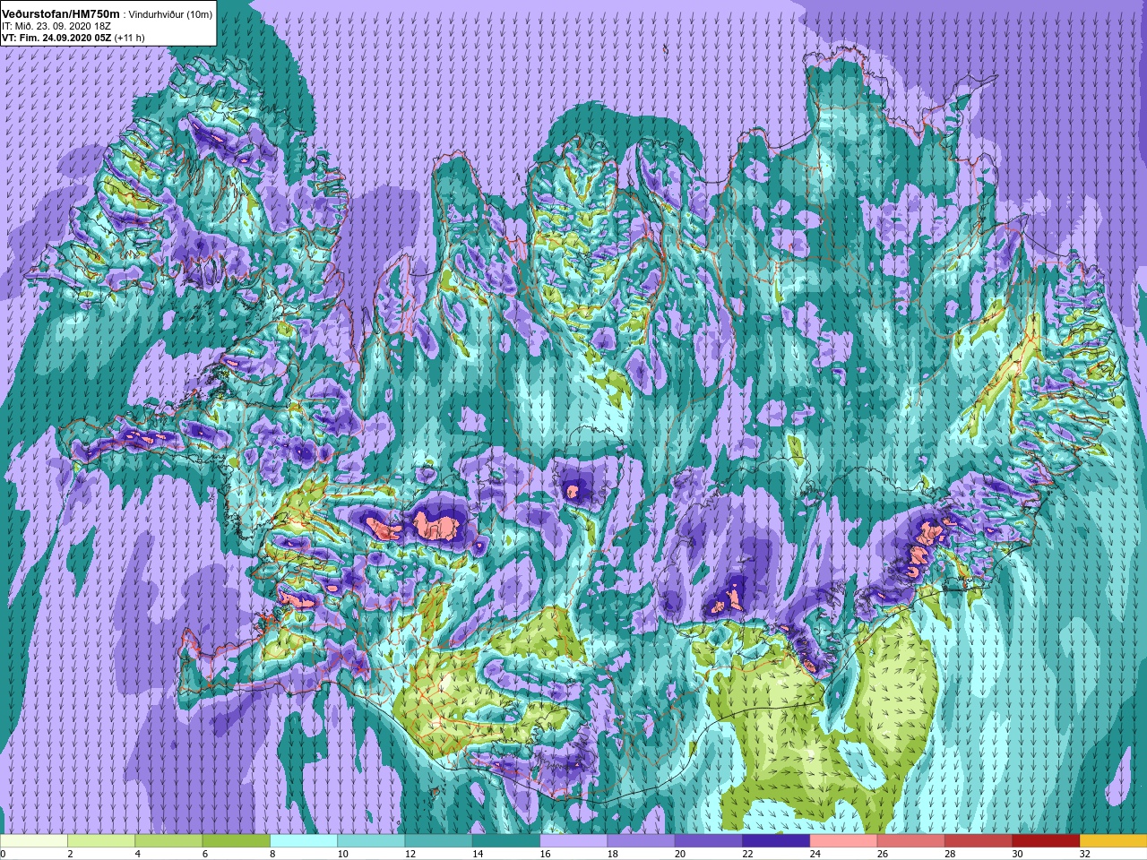Image resolution: width=1147 pixels, height=860 pixels.
Task: Pick the orange-yellow legend swatch above 32
Action: point(1113,841)
